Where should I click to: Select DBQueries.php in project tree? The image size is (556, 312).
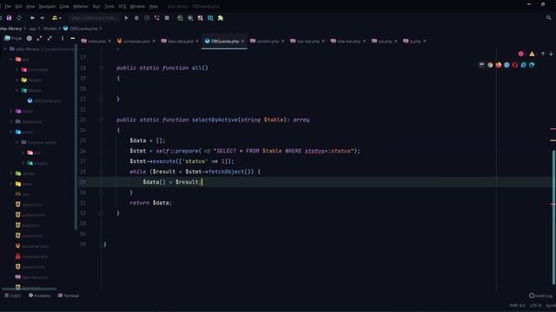(44, 101)
